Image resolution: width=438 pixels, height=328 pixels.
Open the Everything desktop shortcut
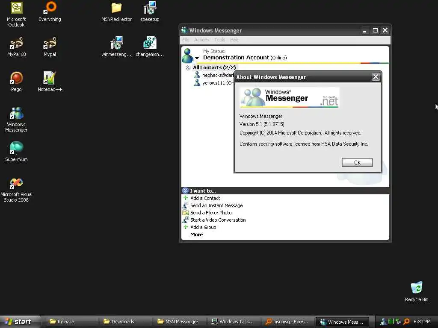click(x=50, y=12)
